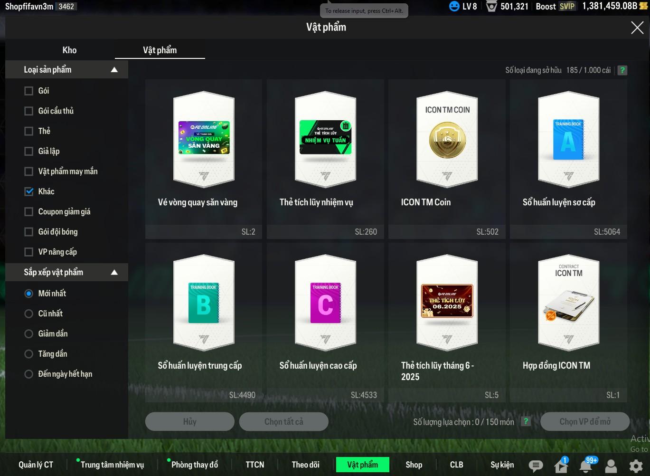
Task: Tick the Coupon giảm giá checkbox
Action: coord(29,212)
